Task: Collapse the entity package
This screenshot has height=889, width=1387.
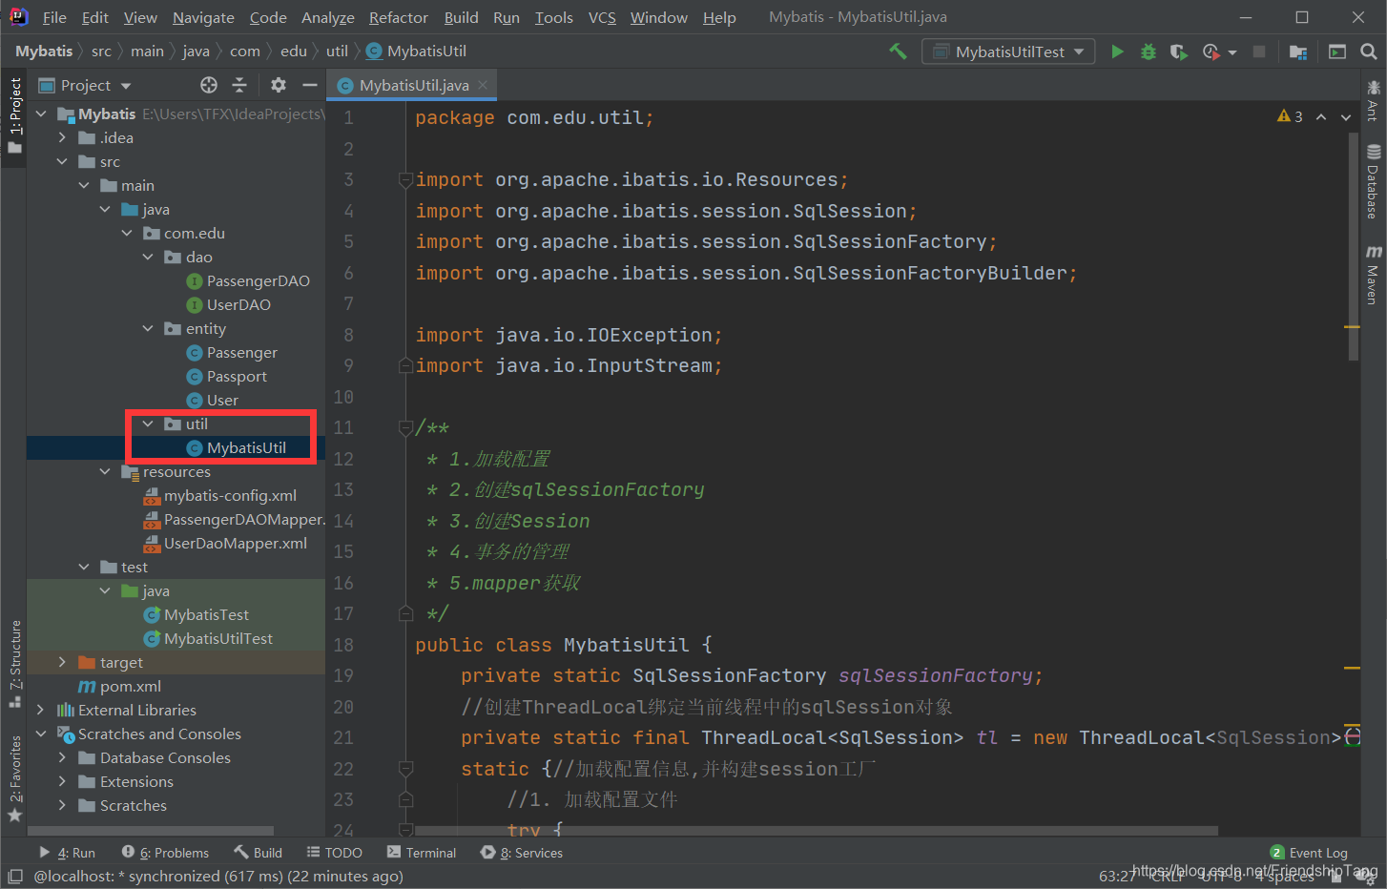Action: (x=148, y=328)
